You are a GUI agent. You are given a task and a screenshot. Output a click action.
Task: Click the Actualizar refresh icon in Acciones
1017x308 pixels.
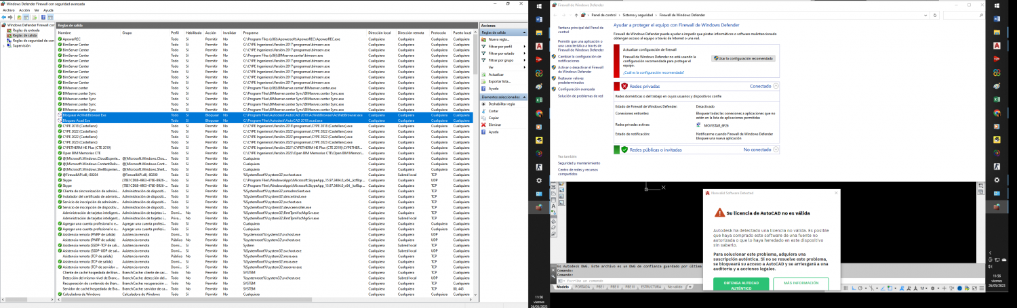click(483, 74)
